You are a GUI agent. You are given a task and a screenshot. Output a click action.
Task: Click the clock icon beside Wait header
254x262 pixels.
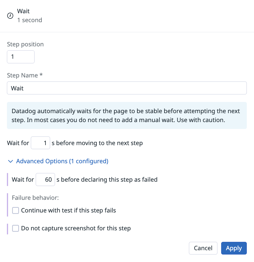pos(10,16)
